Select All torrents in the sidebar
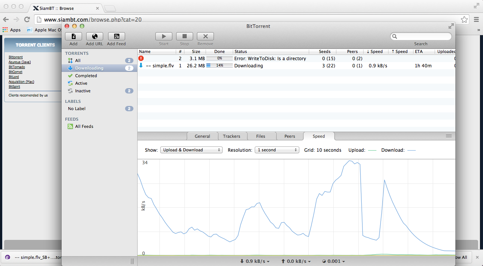This screenshot has height=266, width=483. click(x=99, y=61)
